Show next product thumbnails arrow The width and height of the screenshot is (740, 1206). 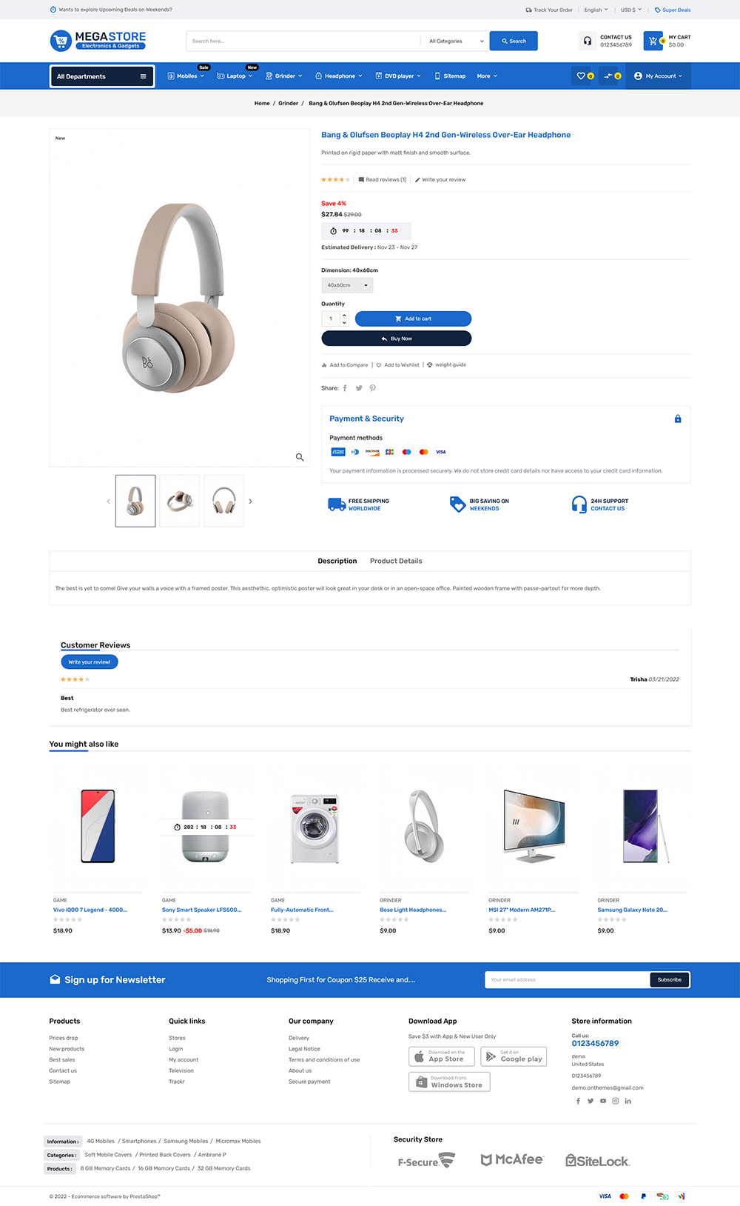pos(250,502)
